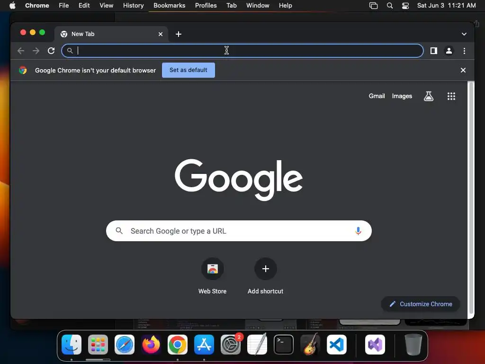The height and width of the screenshot is (364, 485).
Task: Click the Add shortcut button
Action: pos(265,276)
